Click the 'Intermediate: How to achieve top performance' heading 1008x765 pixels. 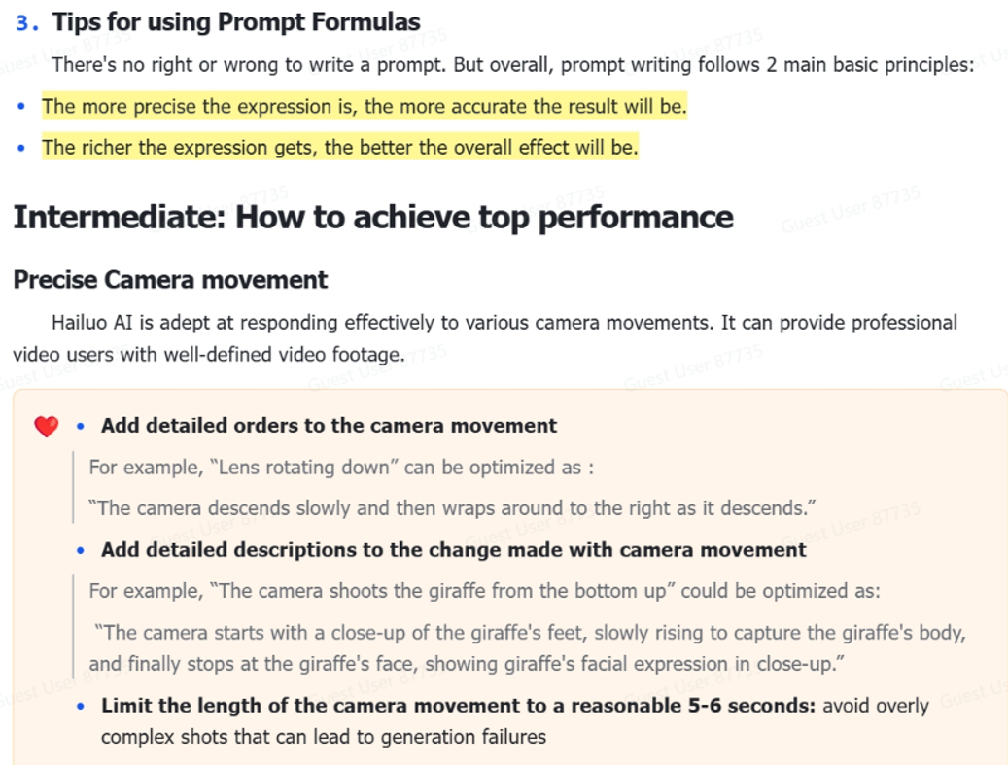[x=373, y=218]
